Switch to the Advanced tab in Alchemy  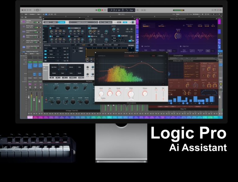click(61, 22)
